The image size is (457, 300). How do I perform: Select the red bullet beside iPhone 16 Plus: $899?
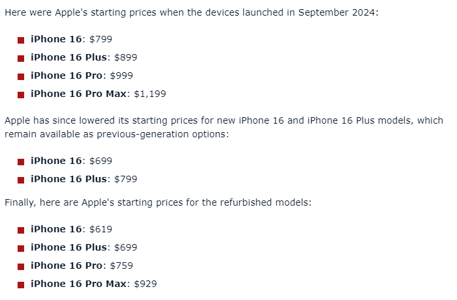coord(22,58)
